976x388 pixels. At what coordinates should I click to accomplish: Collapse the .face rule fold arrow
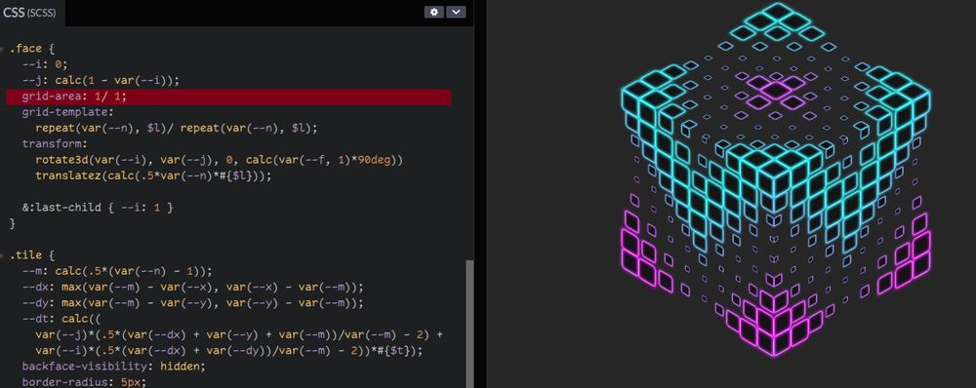[x=3, y=49]
